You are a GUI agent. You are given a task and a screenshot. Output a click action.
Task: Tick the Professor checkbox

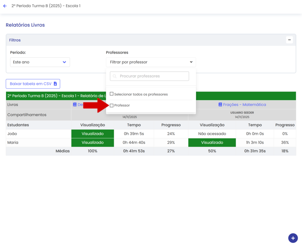[112, 105]
